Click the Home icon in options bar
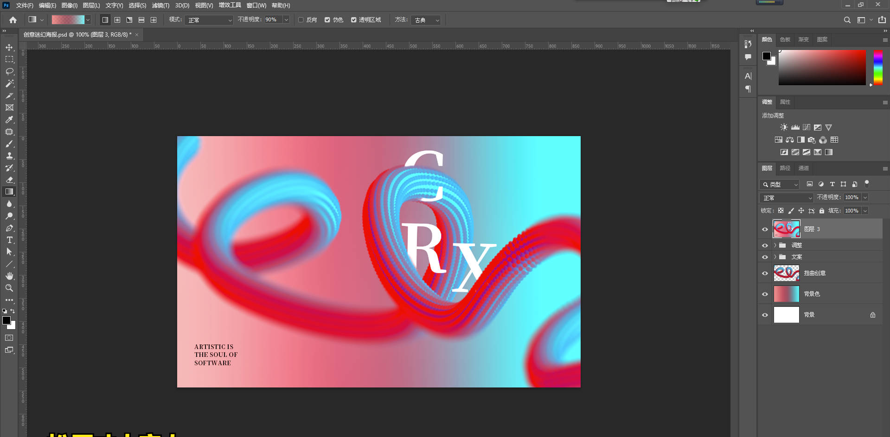 click(13, 20)
